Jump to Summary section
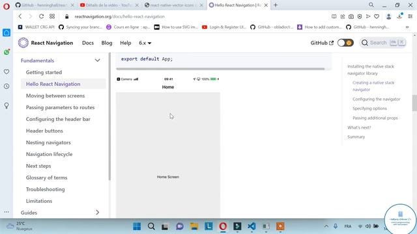Viewport: 417px width, 234px height. [x=356, y=136]
